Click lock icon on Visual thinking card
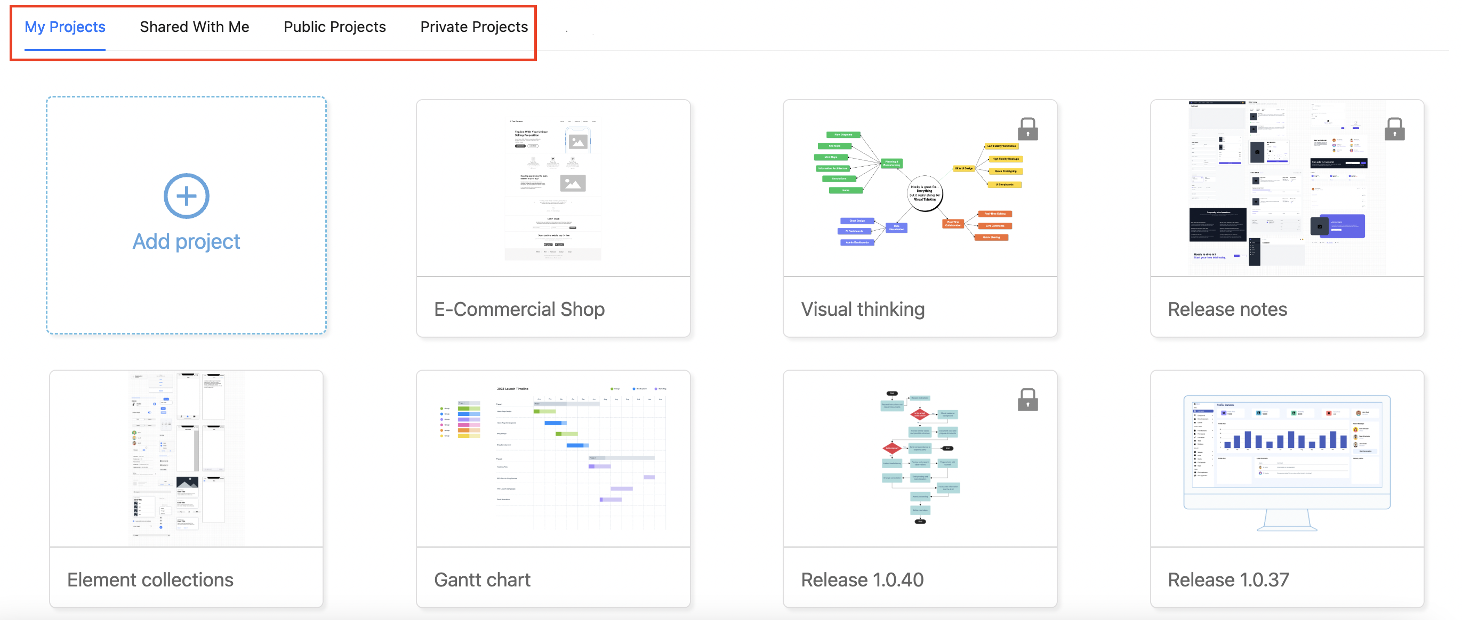 [1027, 129]
